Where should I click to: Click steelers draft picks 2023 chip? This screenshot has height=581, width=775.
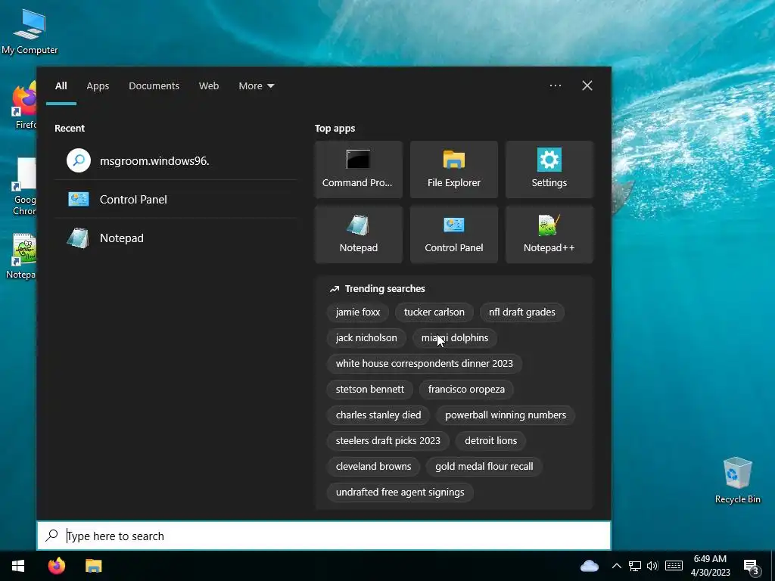click(388, 441)
